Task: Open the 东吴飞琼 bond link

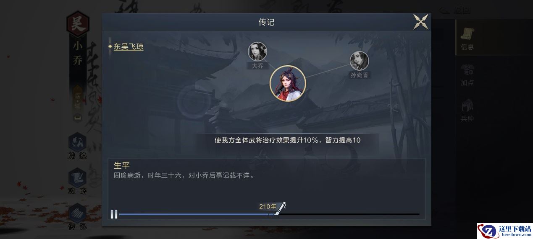Action: coord(129,47)
